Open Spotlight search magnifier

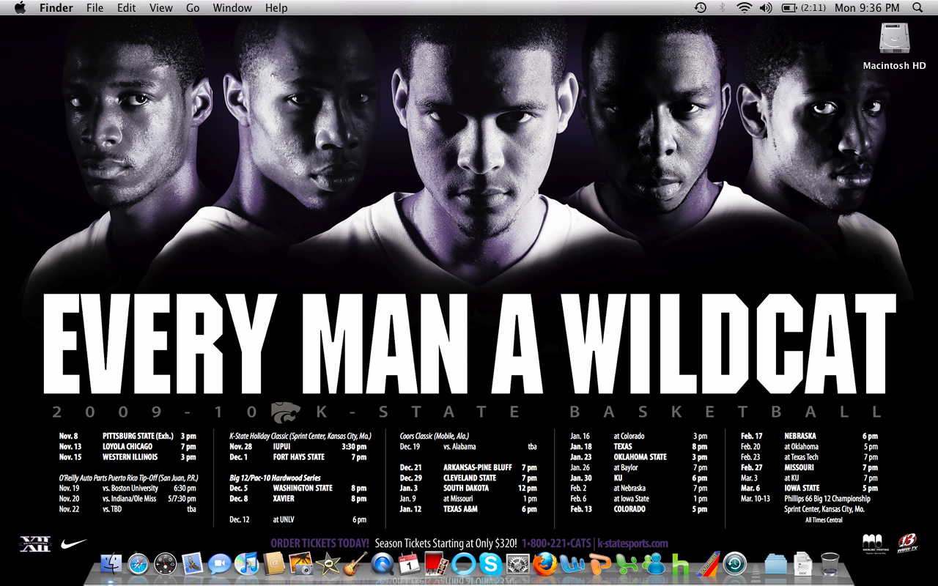pyautogui.click(x=918, y=8)
